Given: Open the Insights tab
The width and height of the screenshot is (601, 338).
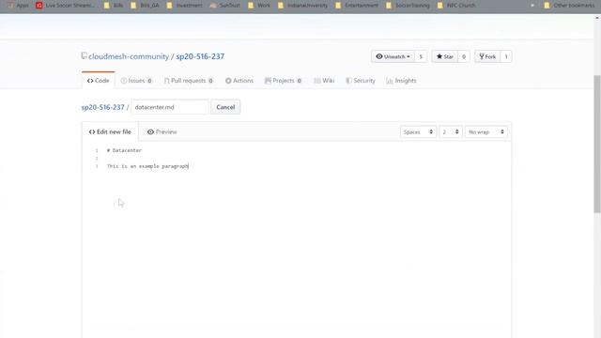Looking at the screenshot, I should tap(401, 81).
